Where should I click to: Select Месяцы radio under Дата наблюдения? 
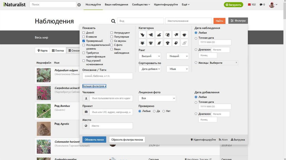(x=196, y=63)
